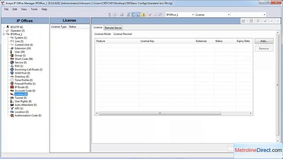
Task: Open the Edit menu
Action: [15, 9]
